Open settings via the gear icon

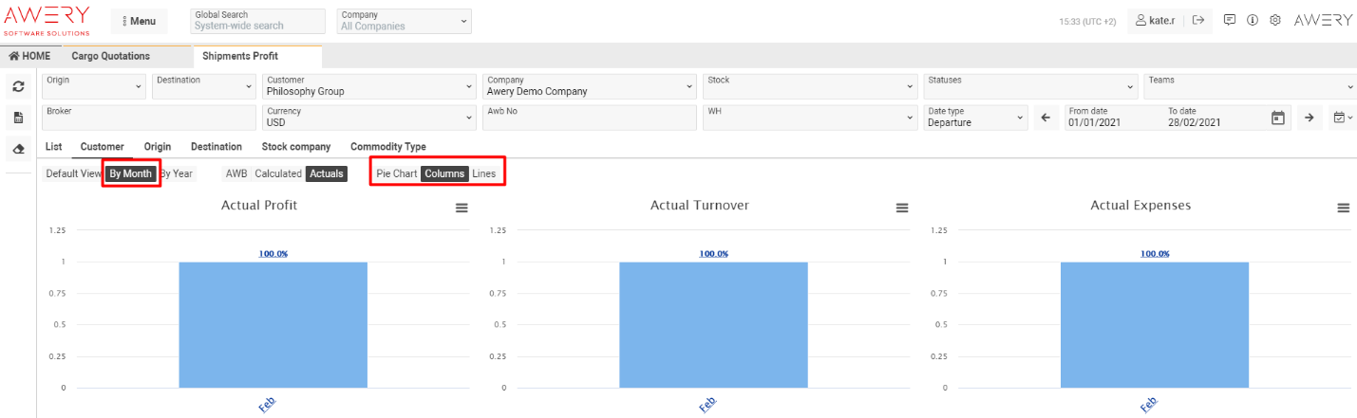[x=1275, y=20]
